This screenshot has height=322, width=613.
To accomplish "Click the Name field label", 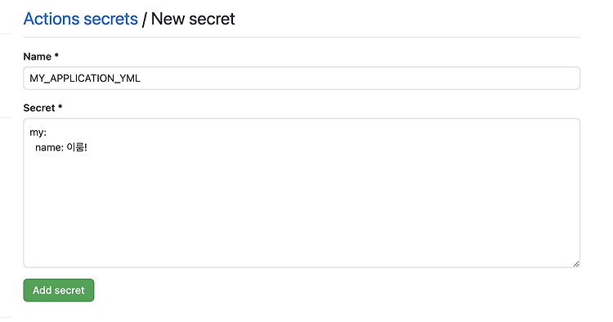I will (x=38, y=56).
